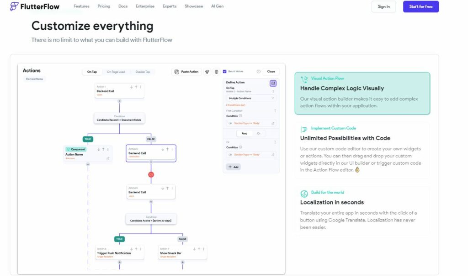Open kebab menu on Action 1 Backend Call
The image size is (468, 276).
coord(141,87)
